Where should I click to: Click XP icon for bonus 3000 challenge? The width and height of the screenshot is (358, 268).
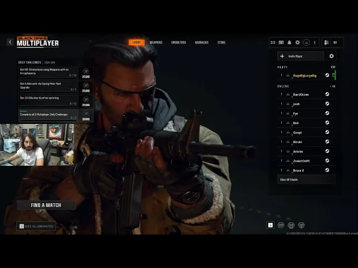coord(86,113)
